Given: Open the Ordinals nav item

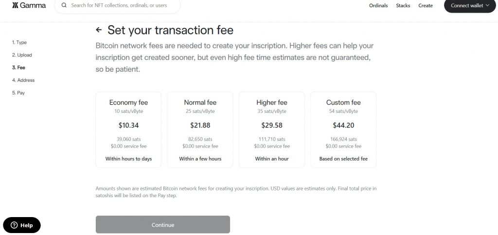Looking at the screenshot, I should tap(378, 6).
